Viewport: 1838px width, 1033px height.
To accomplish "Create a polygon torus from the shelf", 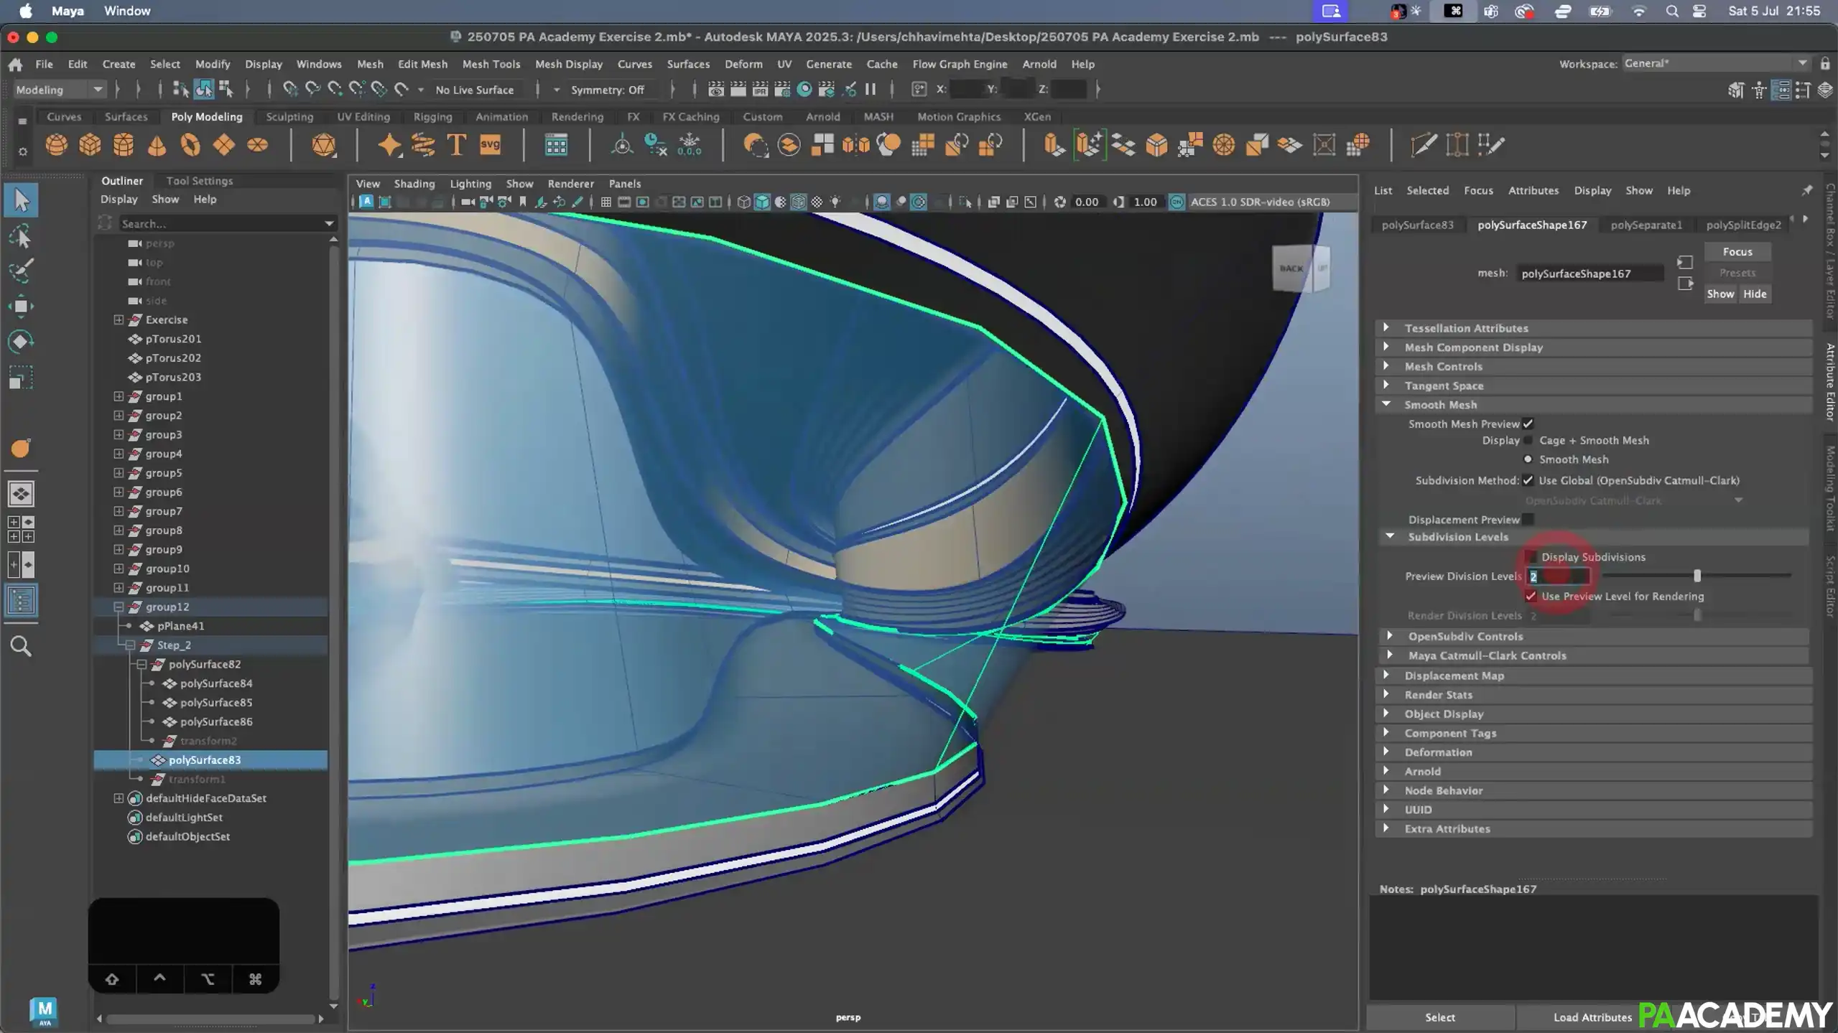I will point(190,145).
